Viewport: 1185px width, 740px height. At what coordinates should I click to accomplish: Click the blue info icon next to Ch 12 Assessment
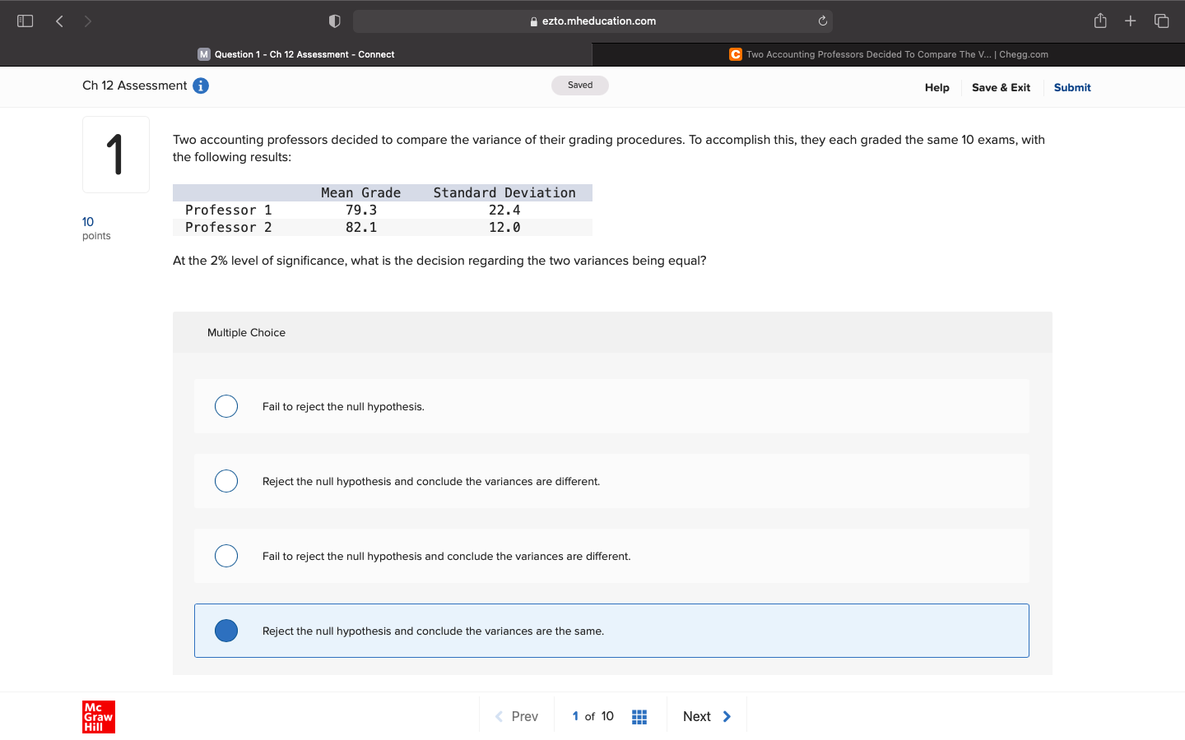(200, 86)
